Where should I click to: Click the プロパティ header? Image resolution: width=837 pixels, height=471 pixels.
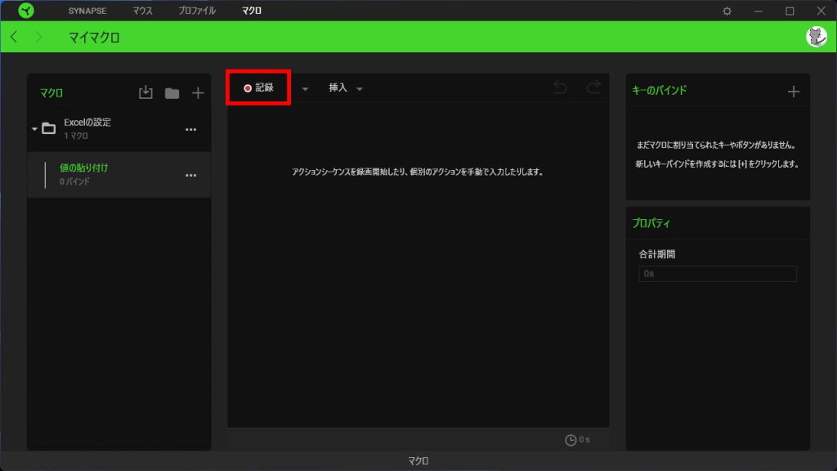click(651, 223)
